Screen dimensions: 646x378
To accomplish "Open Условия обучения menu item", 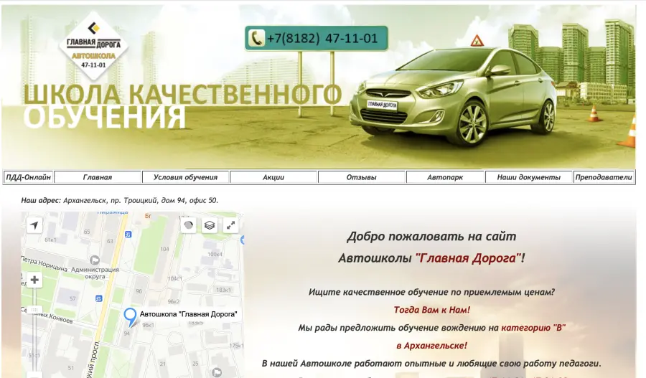I will point(185,177).
